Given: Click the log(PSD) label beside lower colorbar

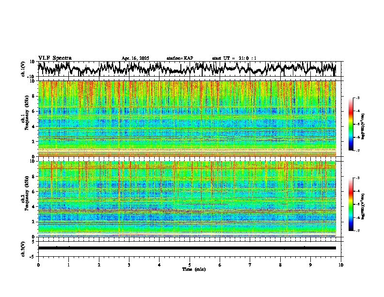Looking at the screenshot, I should pyautogui.click(x=363, y=206).
